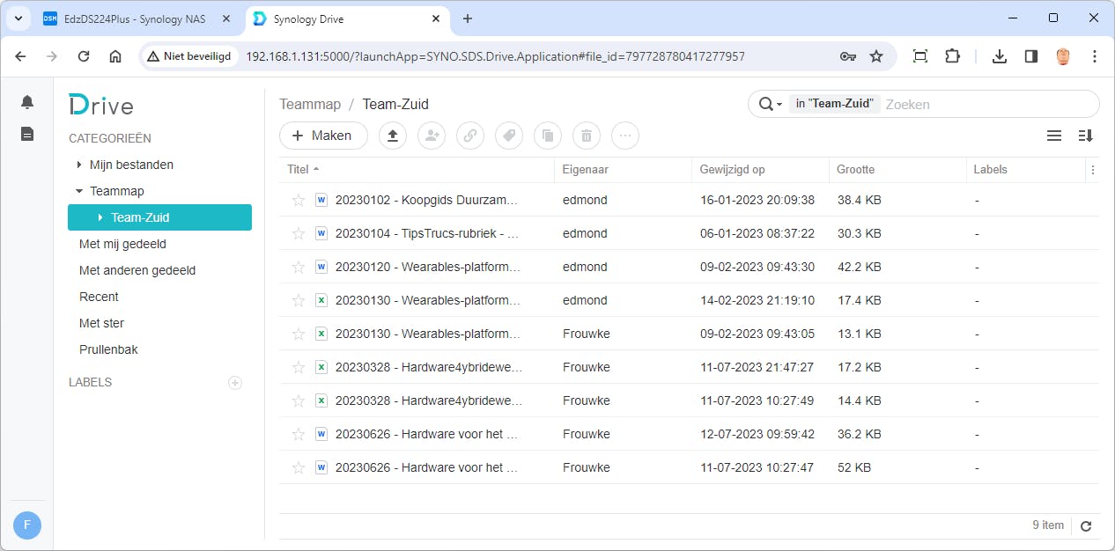1115x551 pixels.
Task: Click the browser reload button
Action: [x=84, y=56]
